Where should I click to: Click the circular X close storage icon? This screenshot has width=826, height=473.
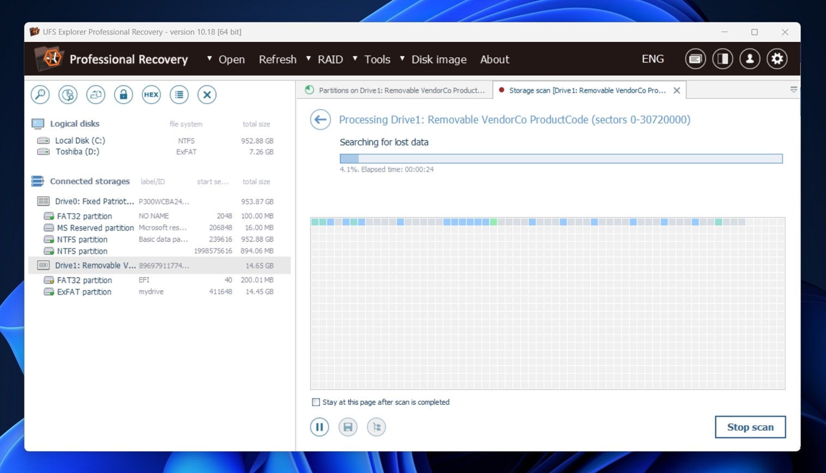(206, 95)
